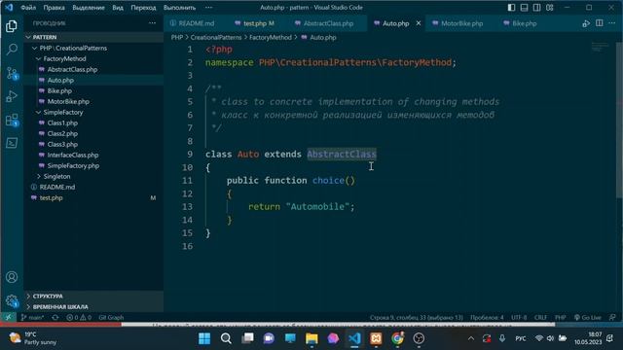Viewport: 623px width, 350px height.
Task: Switch to the Bike.php tab
Action: [x=524, y=23]
